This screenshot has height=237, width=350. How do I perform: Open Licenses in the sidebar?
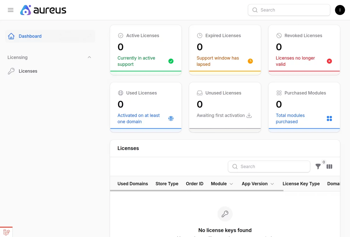pos(50,71)
